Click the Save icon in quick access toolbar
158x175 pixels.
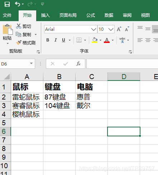pos(7,4)
